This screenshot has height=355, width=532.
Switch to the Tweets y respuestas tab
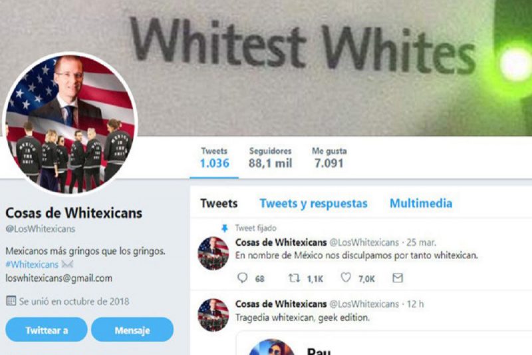[313, 203]
